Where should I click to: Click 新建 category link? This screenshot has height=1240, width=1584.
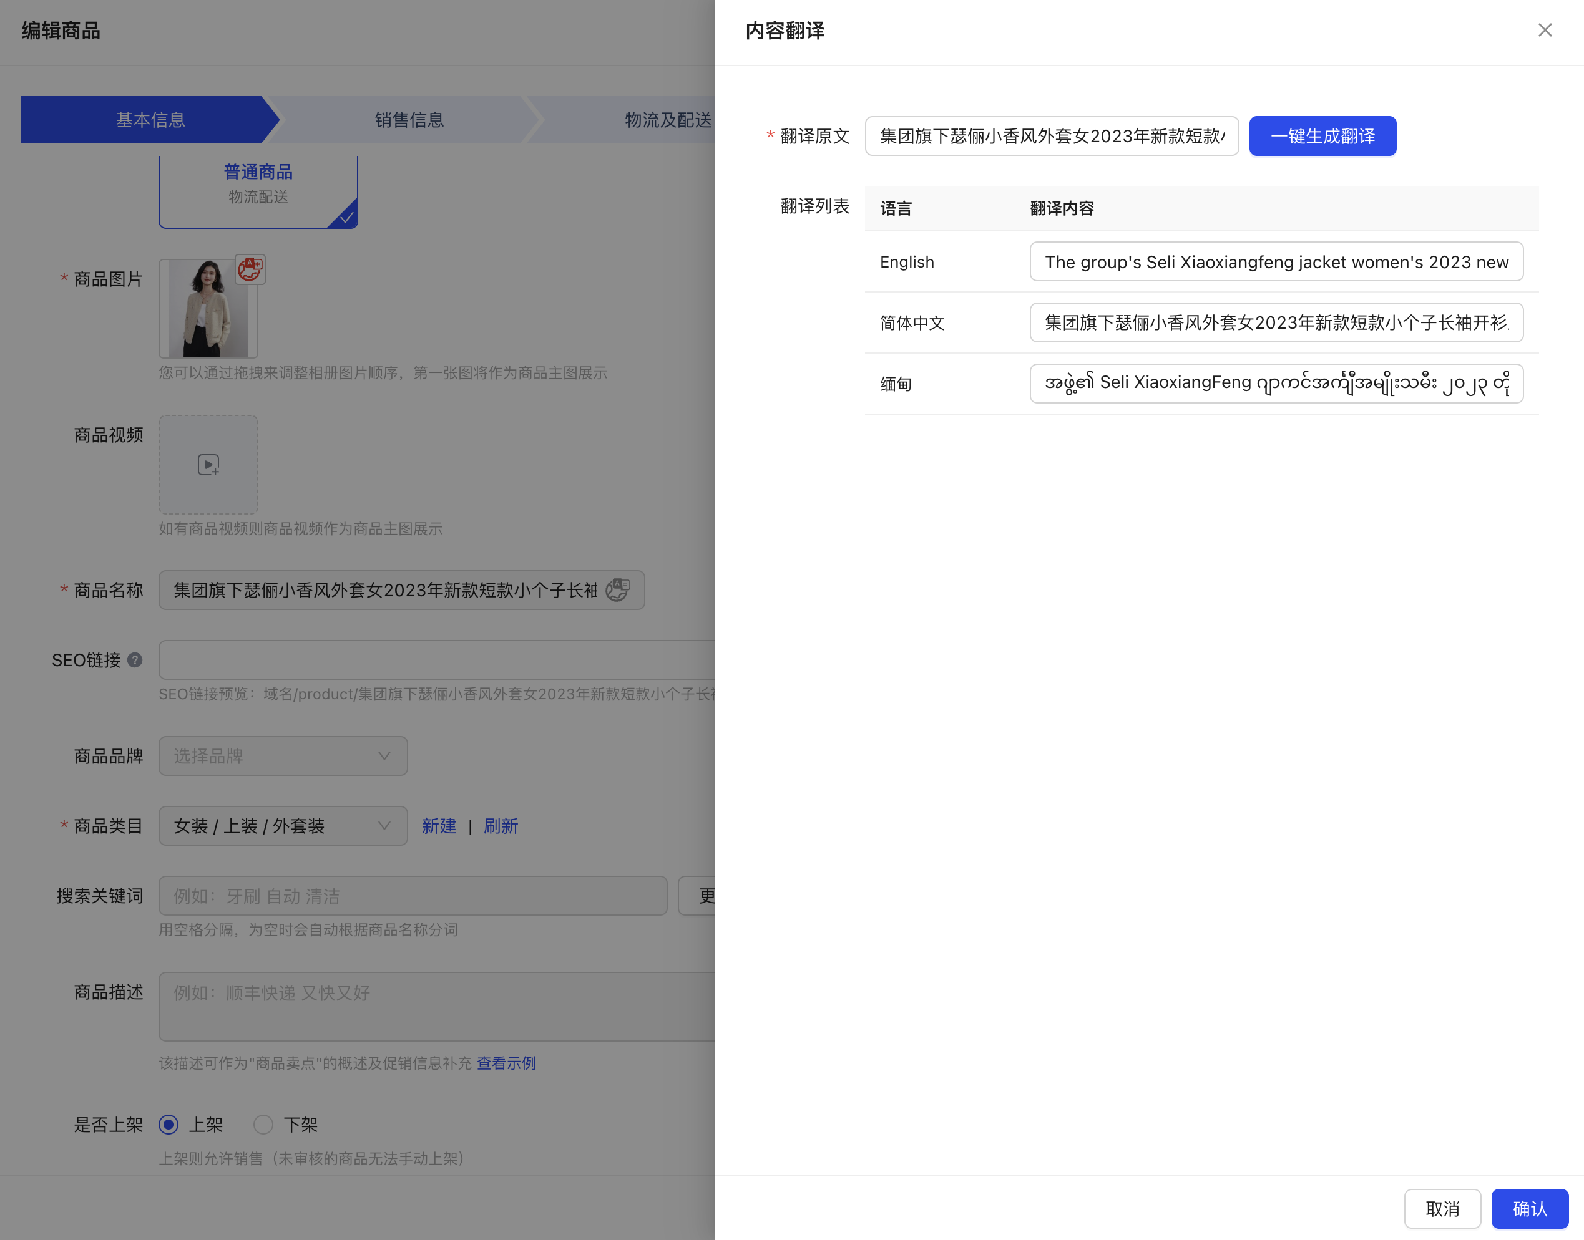tap(439, 826)
